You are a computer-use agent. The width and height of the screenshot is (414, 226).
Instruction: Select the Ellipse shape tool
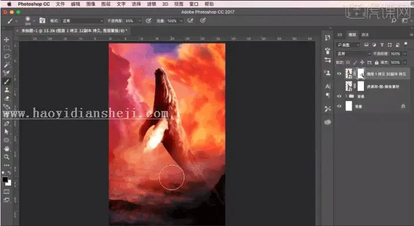click(x=6, y=140)
